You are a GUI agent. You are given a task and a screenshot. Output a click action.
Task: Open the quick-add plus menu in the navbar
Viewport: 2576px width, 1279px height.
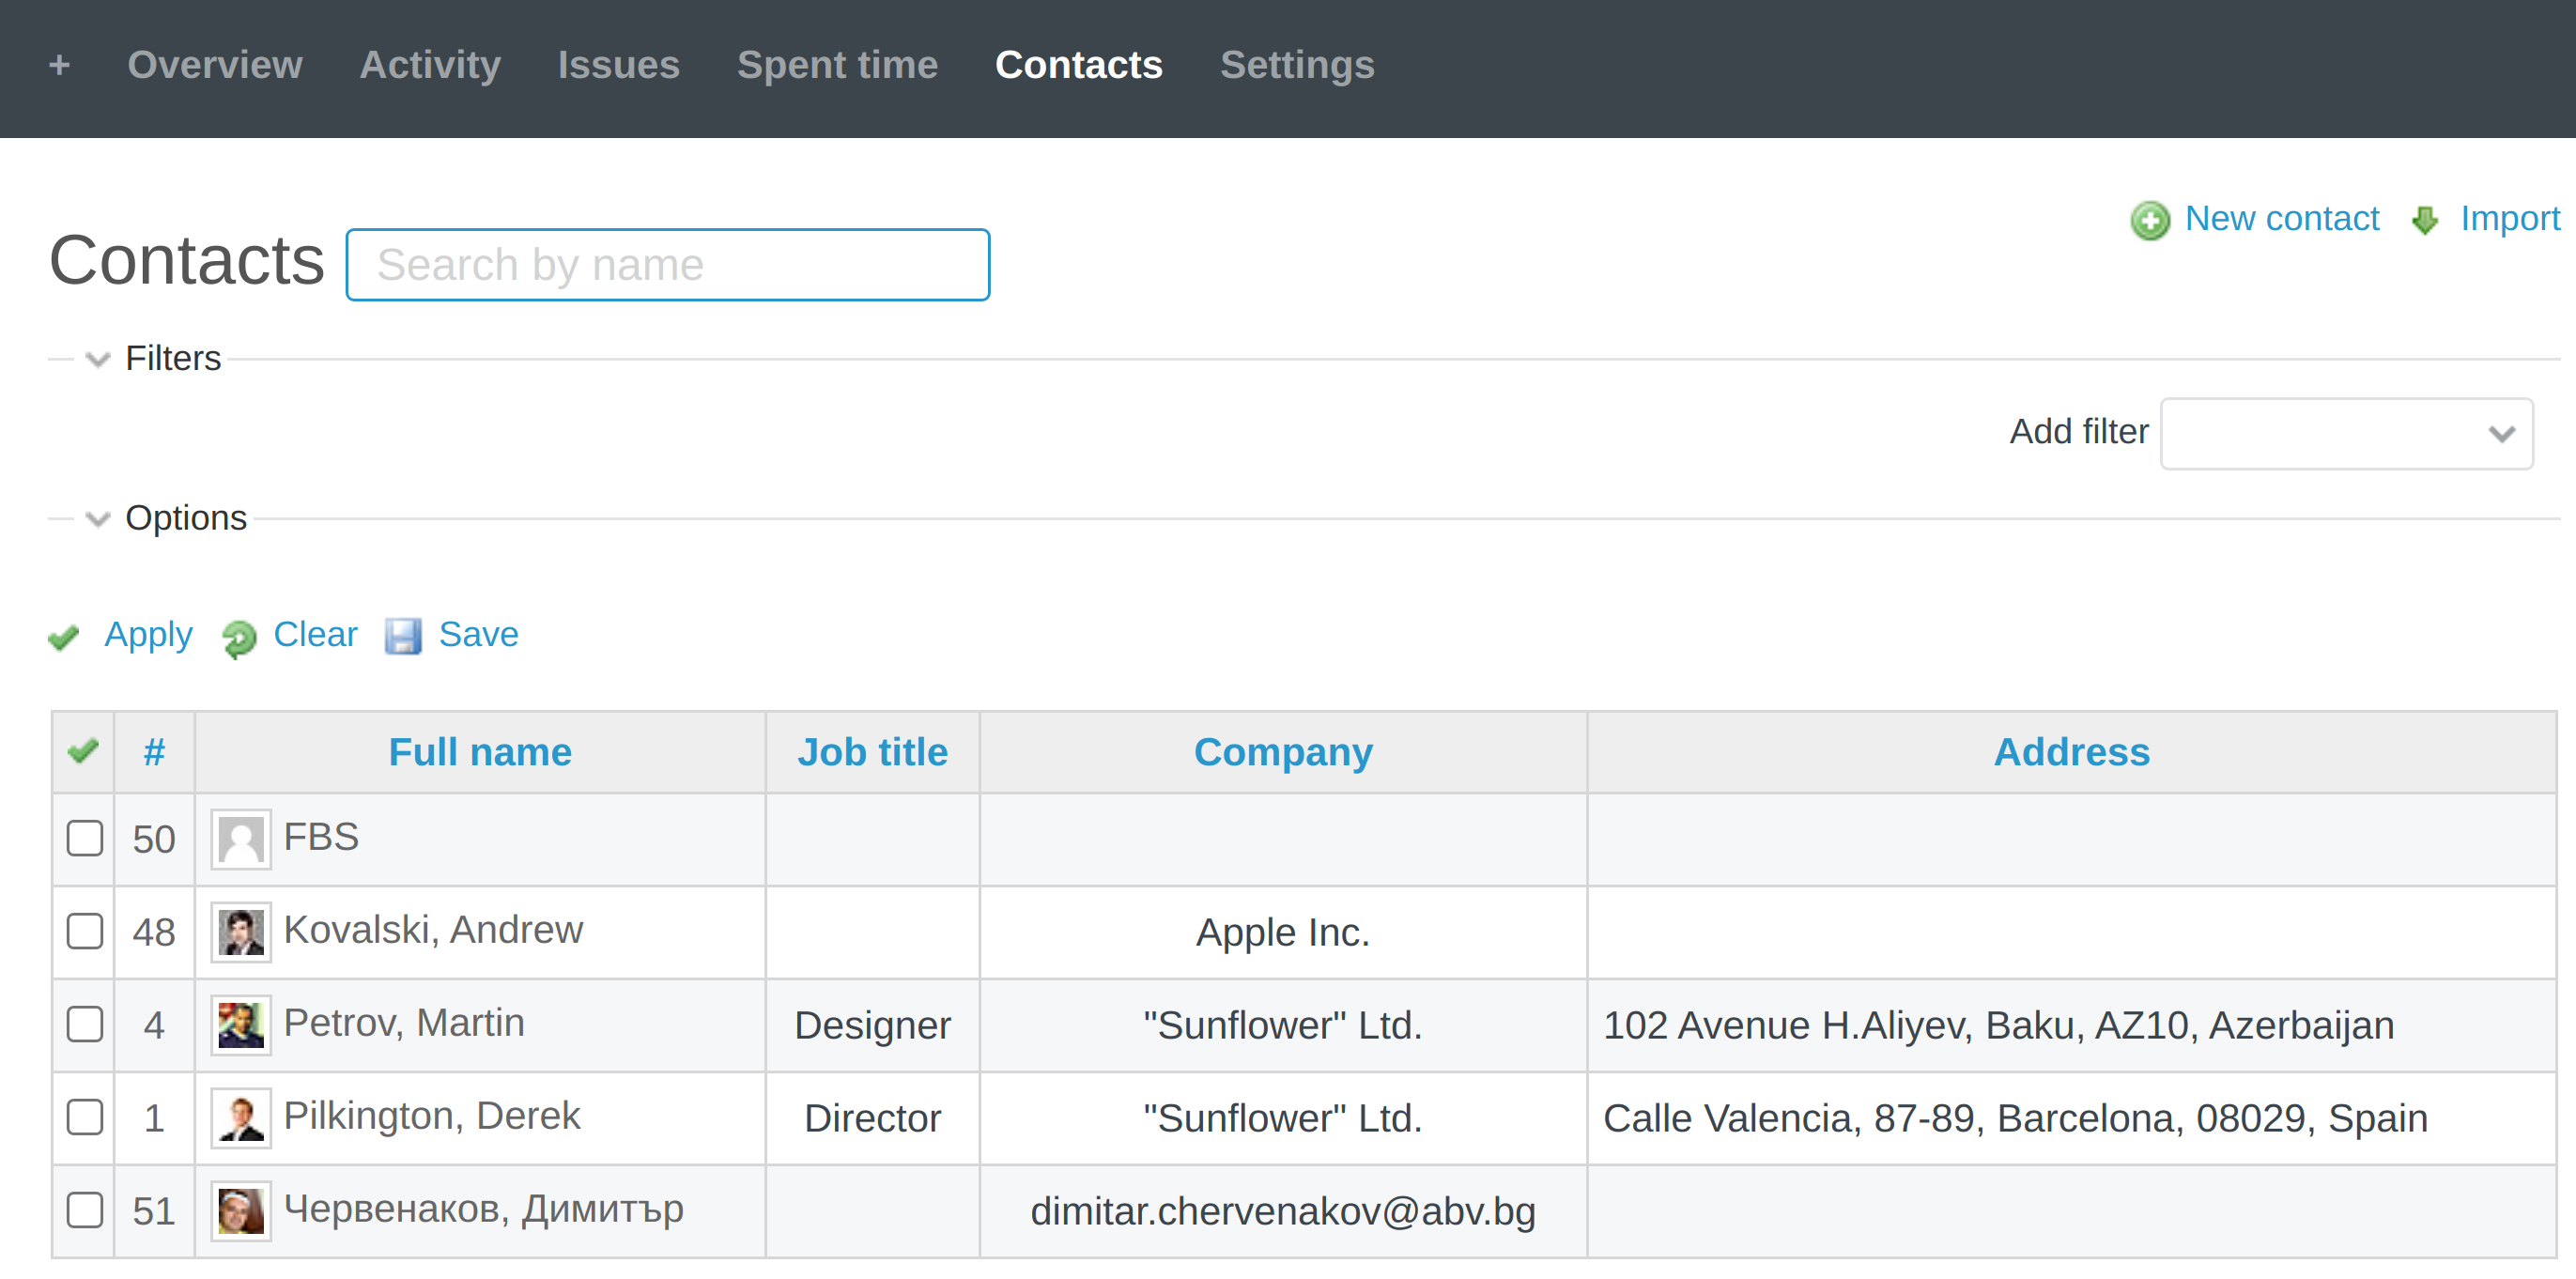(61, 64)
